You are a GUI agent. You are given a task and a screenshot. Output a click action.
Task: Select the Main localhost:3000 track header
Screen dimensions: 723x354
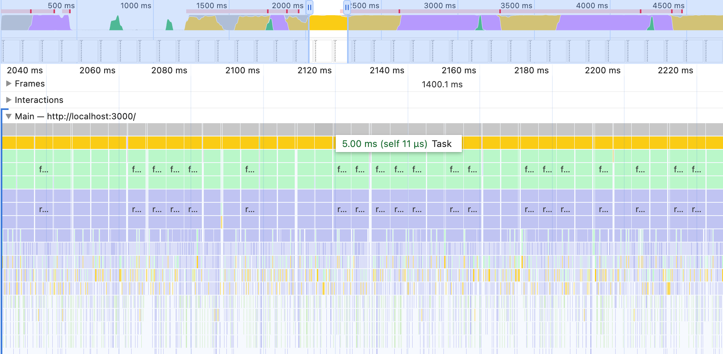[75, 117]
